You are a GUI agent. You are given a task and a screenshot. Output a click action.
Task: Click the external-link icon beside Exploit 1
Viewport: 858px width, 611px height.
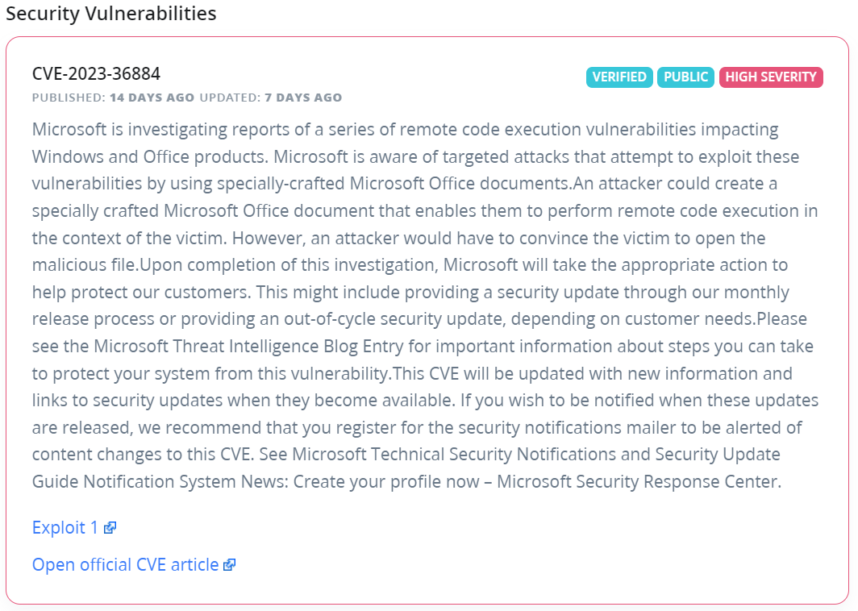pyautogui.click(x=110, y=528)
